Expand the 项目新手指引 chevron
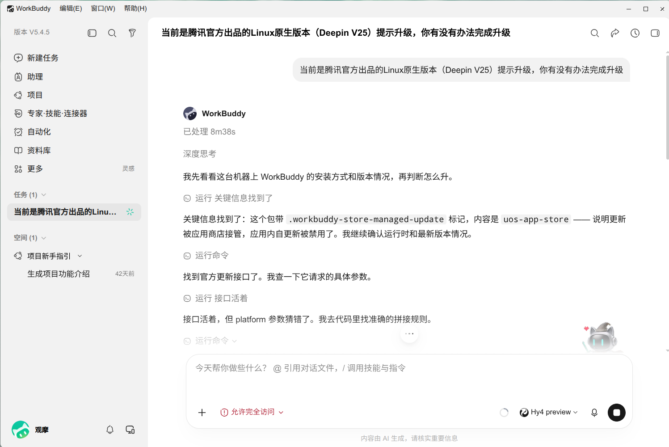 click(x=80, y=256)
